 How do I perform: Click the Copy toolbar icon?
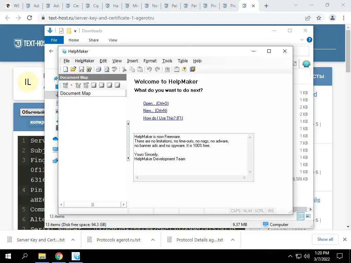click(132, 69)
